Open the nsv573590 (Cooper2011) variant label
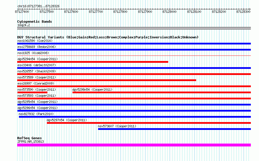Viewport: 259px width, 161px height. (x=37, y=90)
